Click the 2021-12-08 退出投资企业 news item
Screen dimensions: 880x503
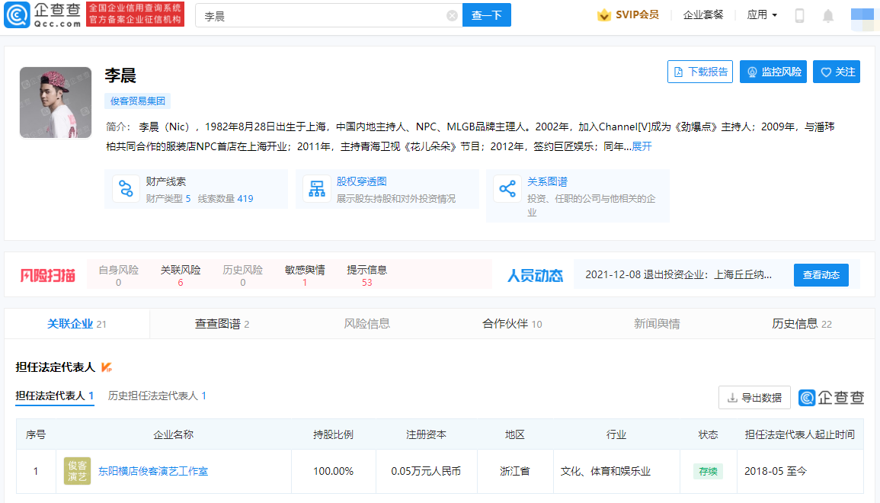679,275
